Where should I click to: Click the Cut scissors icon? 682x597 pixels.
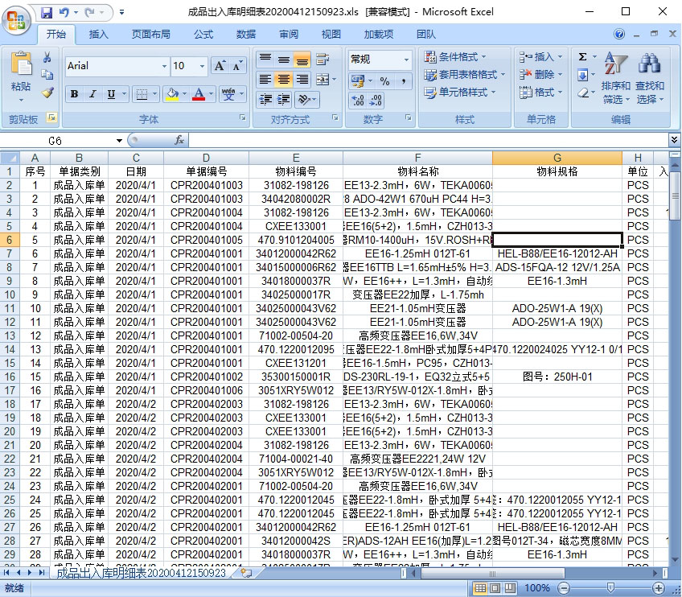pyautogui.click(x=47, y=57)
